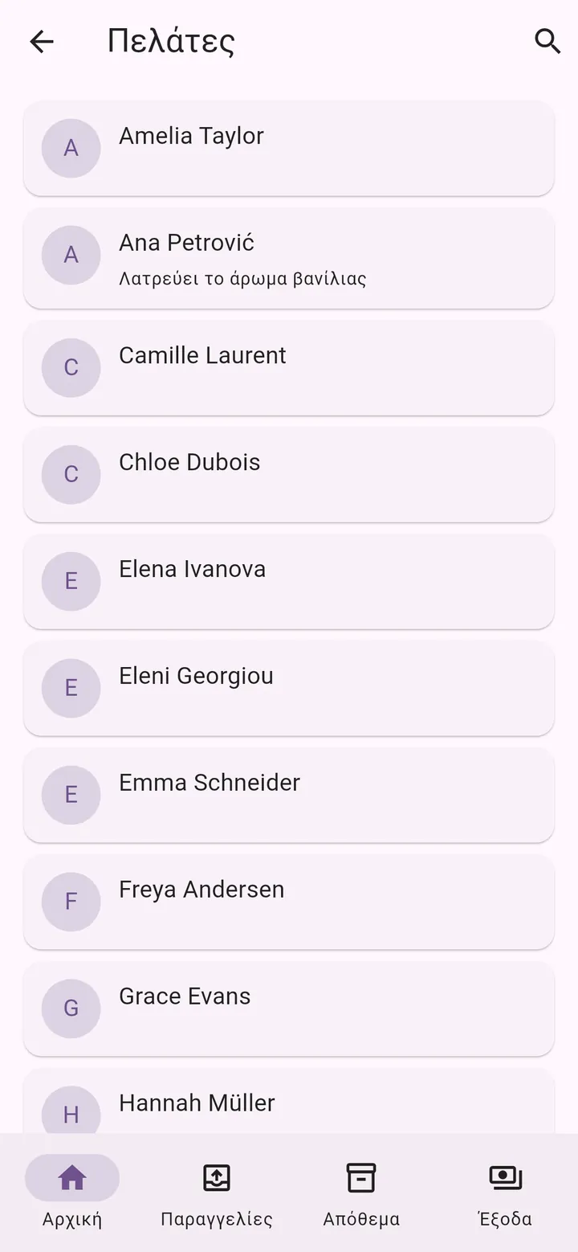Select the Αρχική tab label
Image resolution: width=578 pixels, height=1252 pixels.
click(72, 1219)
